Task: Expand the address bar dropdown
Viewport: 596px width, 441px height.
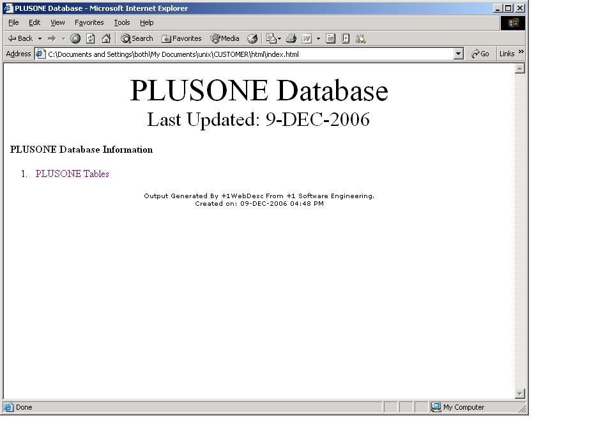Action: [459, 54]
